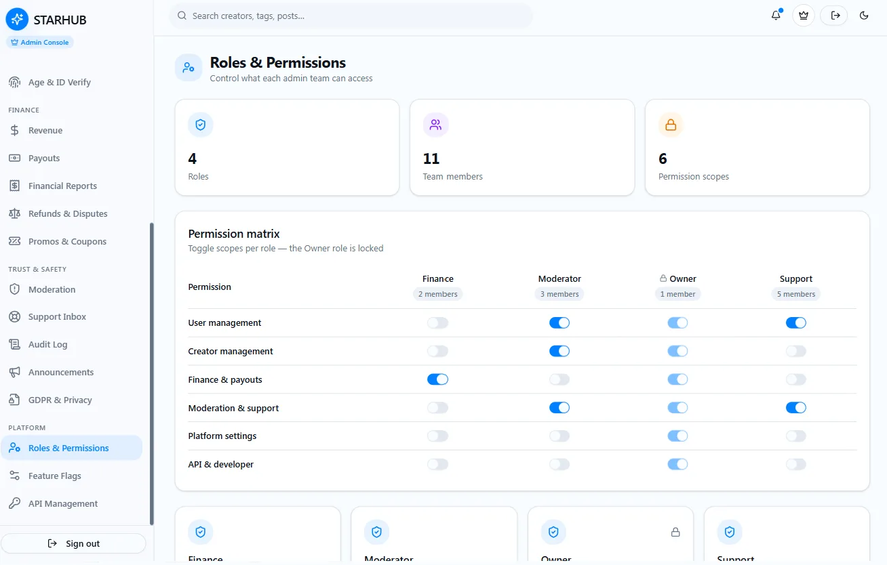The height and width of the screenshot is (565, 887).
Task: Click the lock icon on Owner card
Action: (x=675, y=532)
